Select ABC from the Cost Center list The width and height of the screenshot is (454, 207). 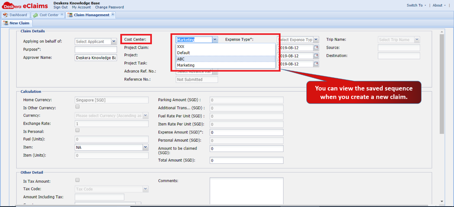[226, 59]
